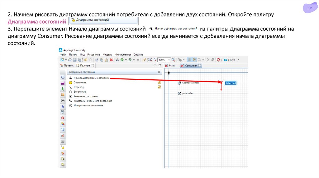Open the dropdown arrow after Войти

(238, 60)
